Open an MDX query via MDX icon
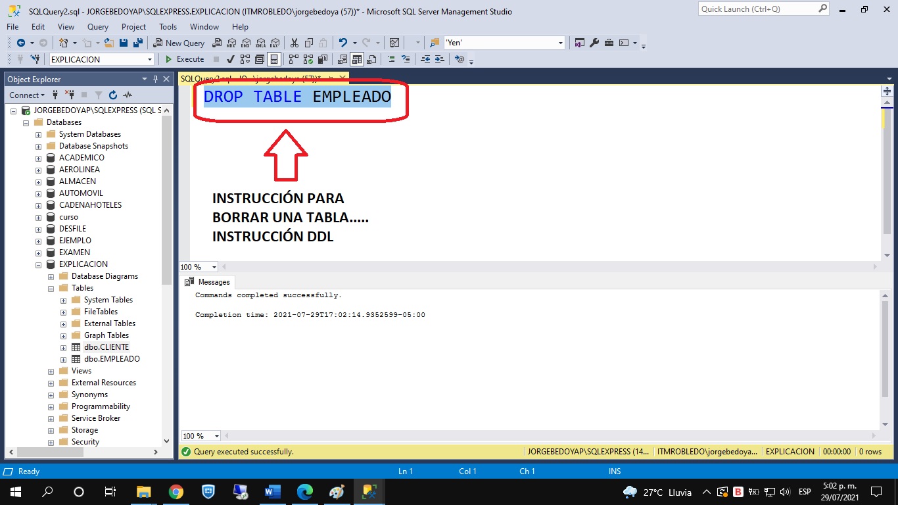The image size is (898, 505). [x=231, y=43]
